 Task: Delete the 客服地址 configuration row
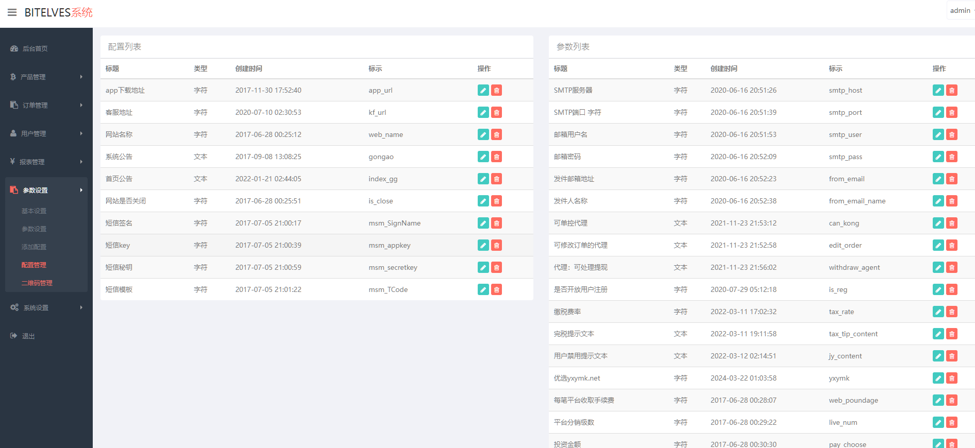pos(496,112)
